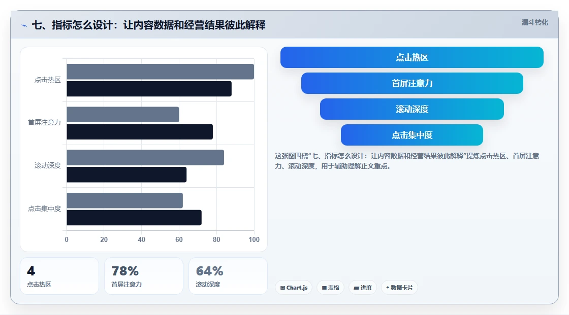Image resolution: width=569 pixels, height=315 pixels.
Task: Click the 漏斗转化 label in the header
Action: pyautogui.click(x=534, y=22)
